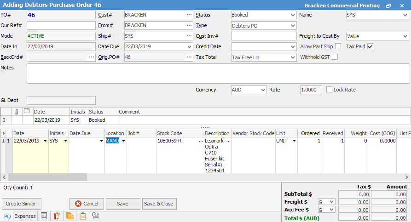Click the paperclip attachment column icon
The height and width of the screenshot is (222, 411).
16,112
